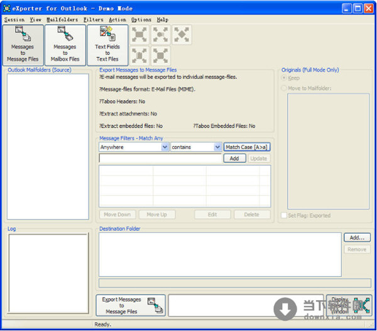Click the 'Ready.' status bar text
Viewport: 377px width, 331px height.
[x=102, y=324]
